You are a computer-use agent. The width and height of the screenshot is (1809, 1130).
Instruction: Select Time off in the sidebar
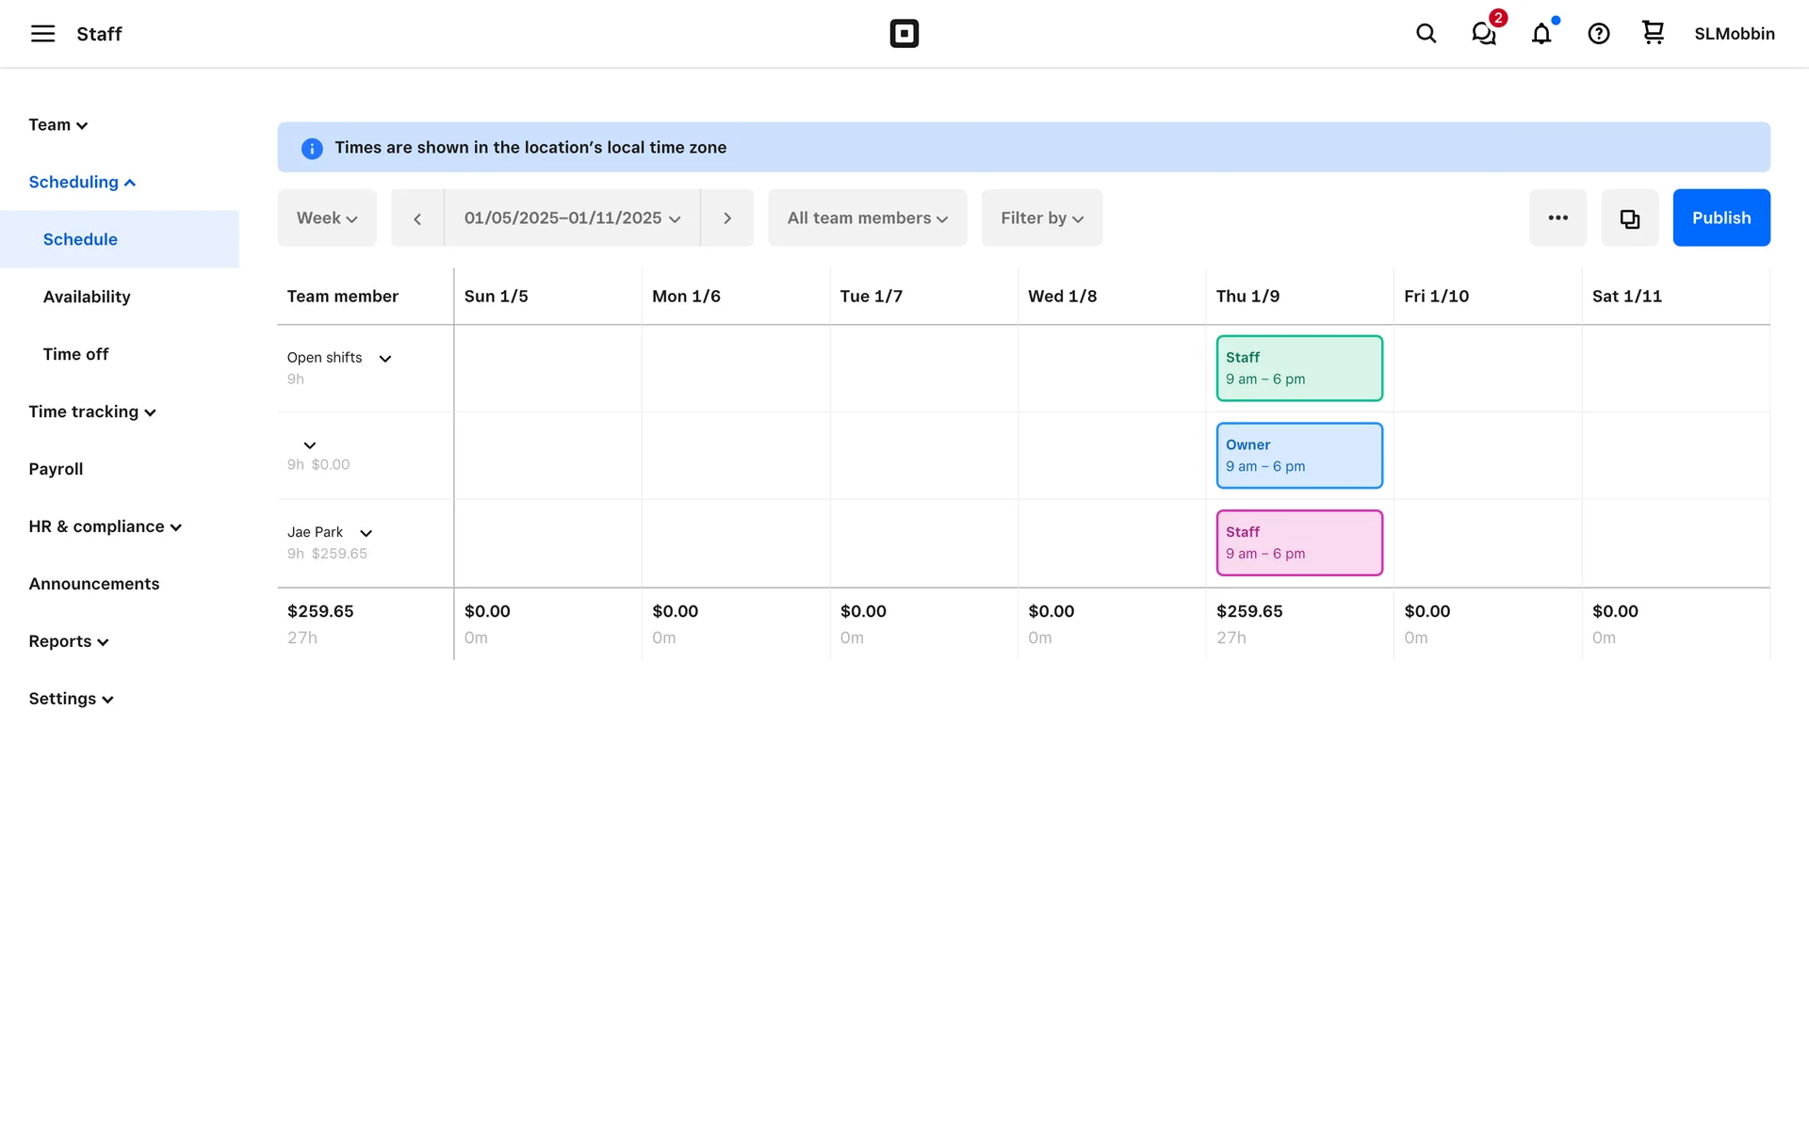75,354
